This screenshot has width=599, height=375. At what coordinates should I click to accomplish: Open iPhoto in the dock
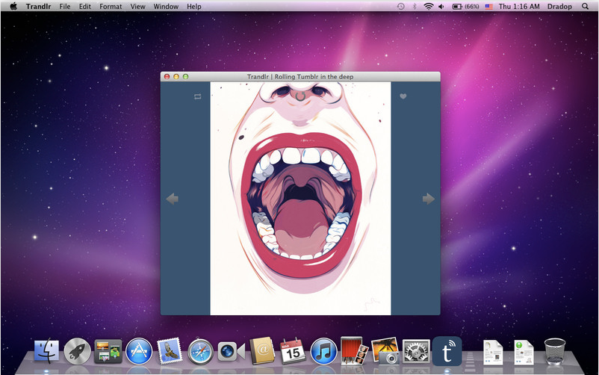coord(385,351)
